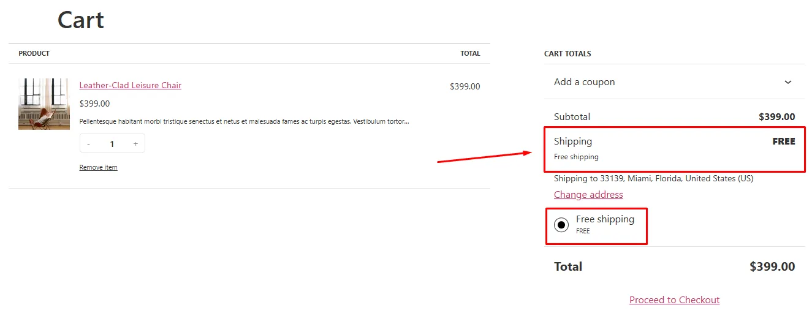Open the Change address link
812x324 pixels.
(588, 195)
